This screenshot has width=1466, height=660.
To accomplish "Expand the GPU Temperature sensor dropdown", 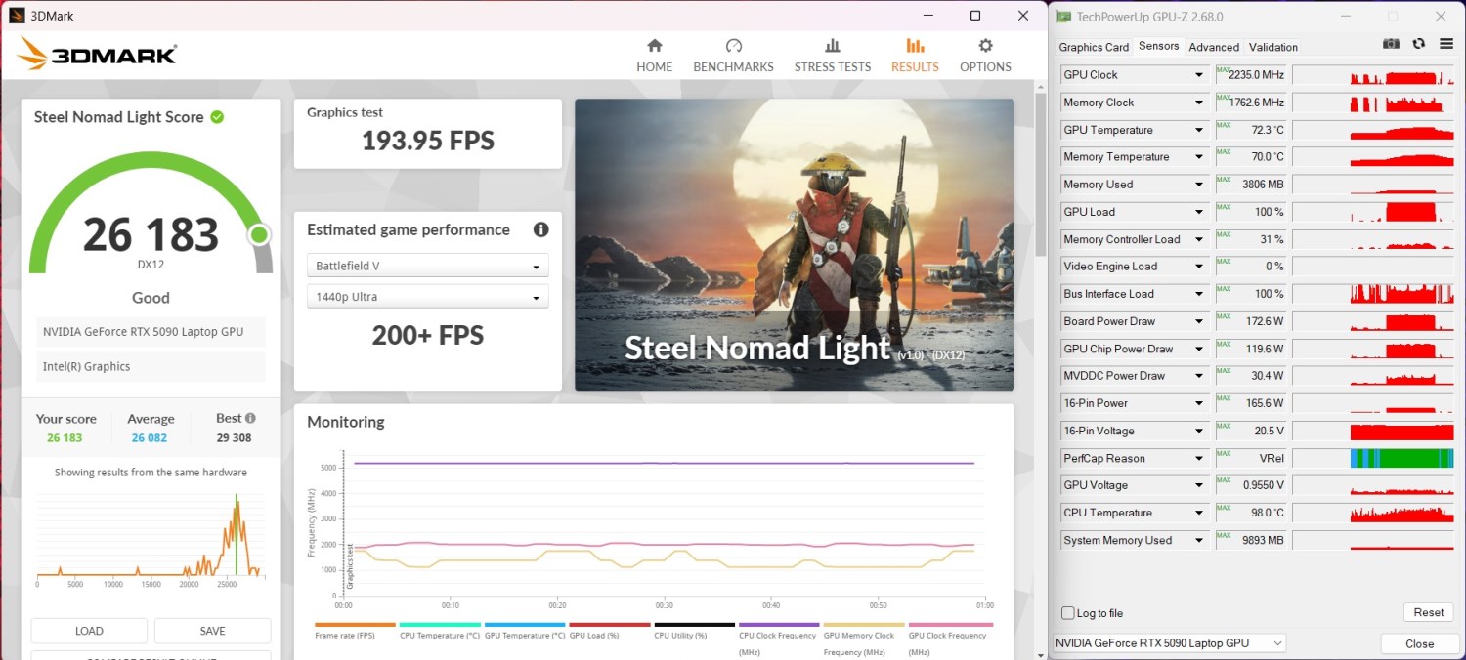I will click(1199, 130).
